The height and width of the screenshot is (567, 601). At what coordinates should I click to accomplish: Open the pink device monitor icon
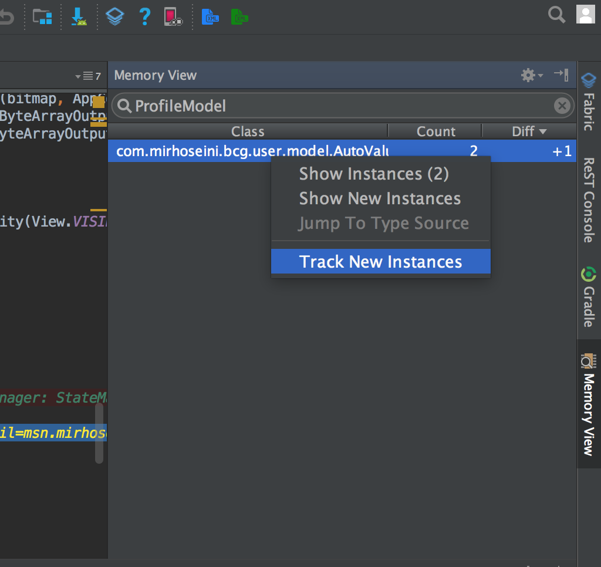click(173, 16)
